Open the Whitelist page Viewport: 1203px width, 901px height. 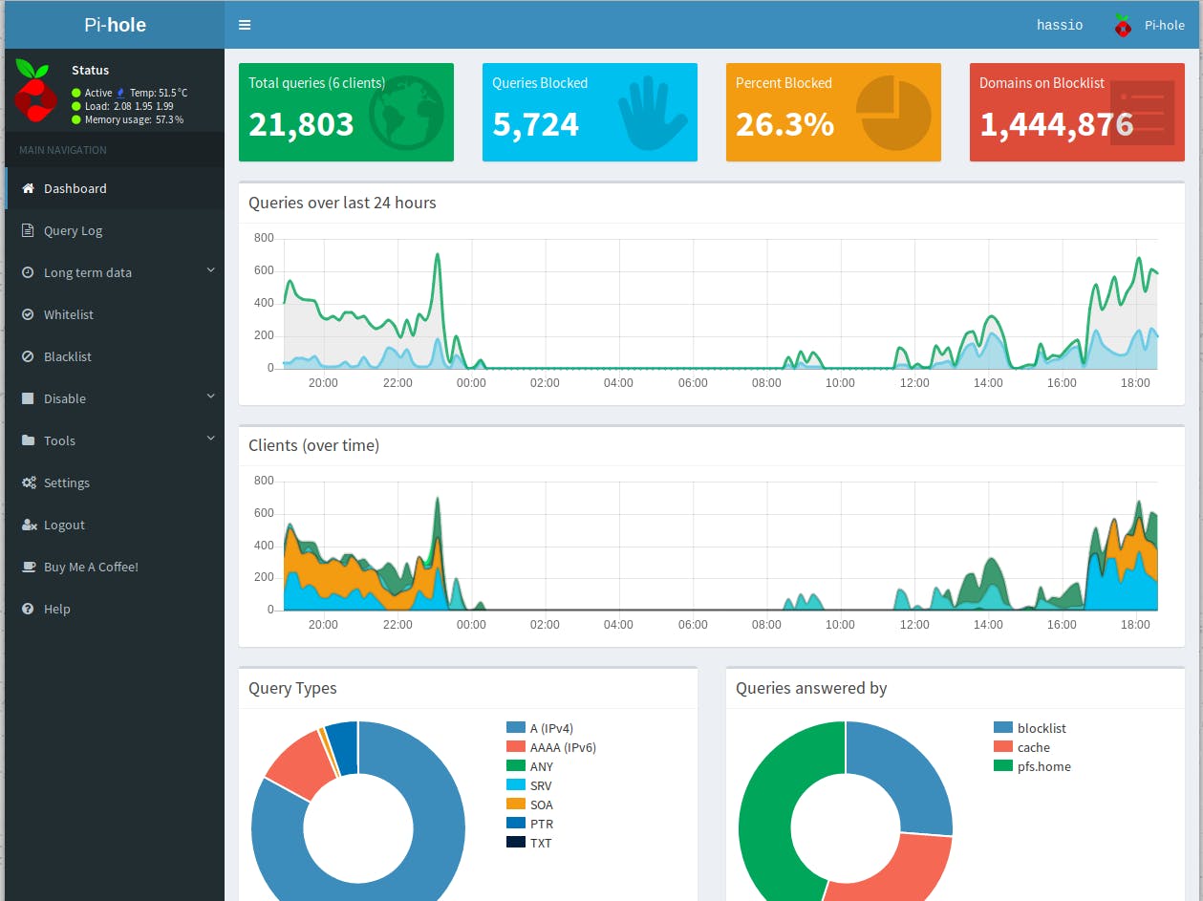click(115, 314)
